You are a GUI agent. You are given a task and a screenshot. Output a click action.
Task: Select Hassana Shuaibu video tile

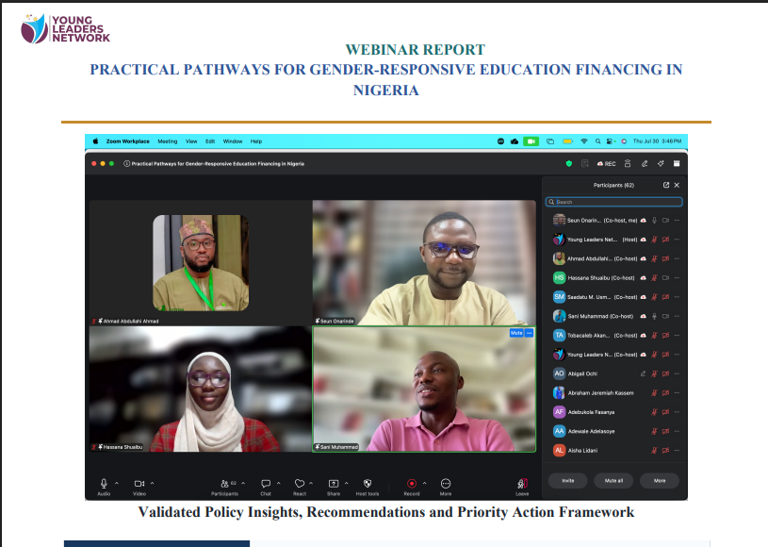pyautogui.click(x=201, y=390)
